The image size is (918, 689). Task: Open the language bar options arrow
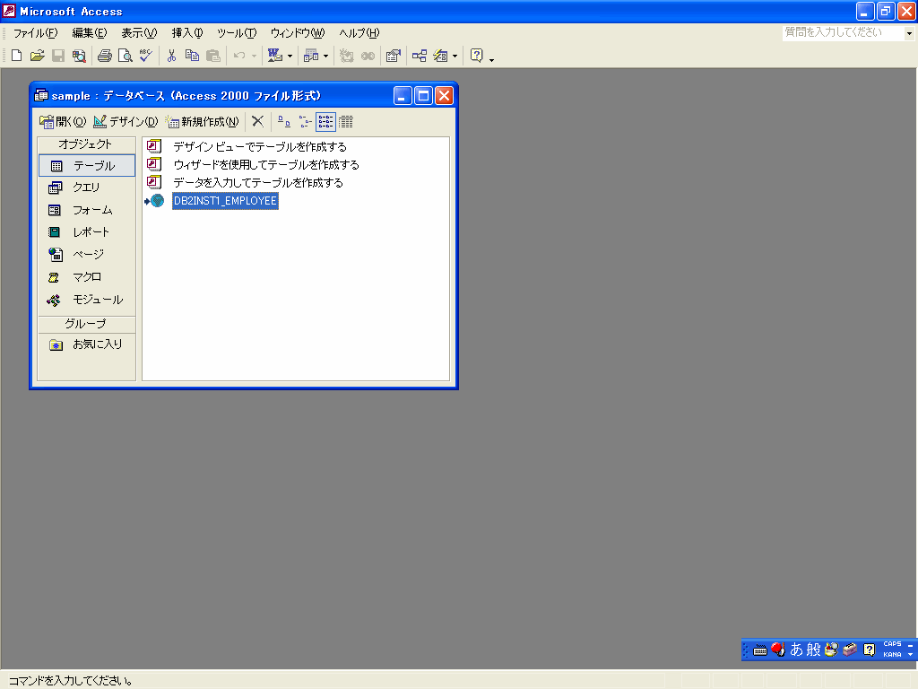tap(911, 654)
